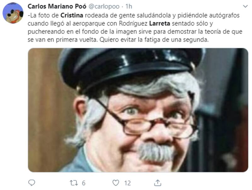Select the bold word Cristina in the tweet
This screenshot has height=190, width=252.
72,15
